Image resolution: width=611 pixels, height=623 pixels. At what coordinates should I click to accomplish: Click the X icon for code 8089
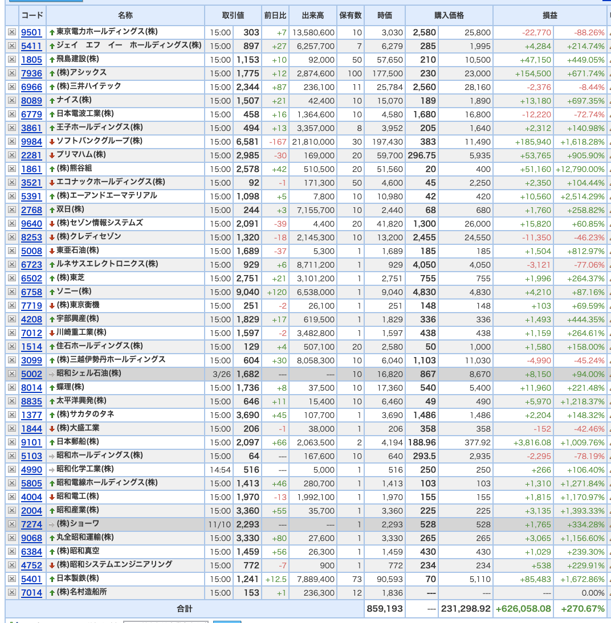(x=12, y=101)
